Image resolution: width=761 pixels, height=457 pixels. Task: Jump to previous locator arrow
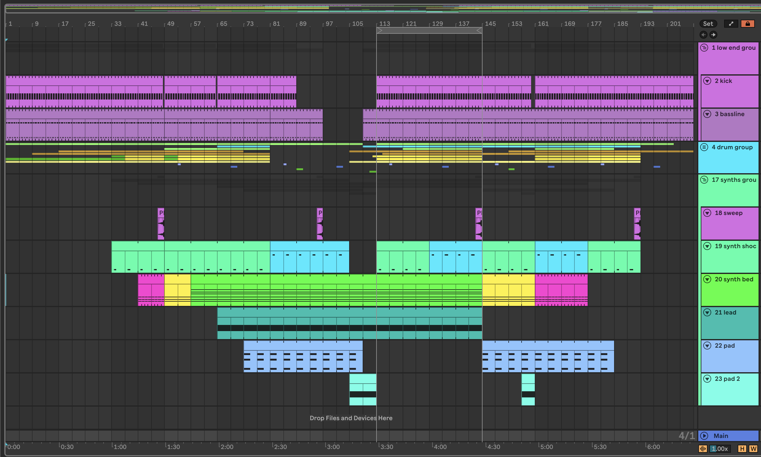[704, 35]
